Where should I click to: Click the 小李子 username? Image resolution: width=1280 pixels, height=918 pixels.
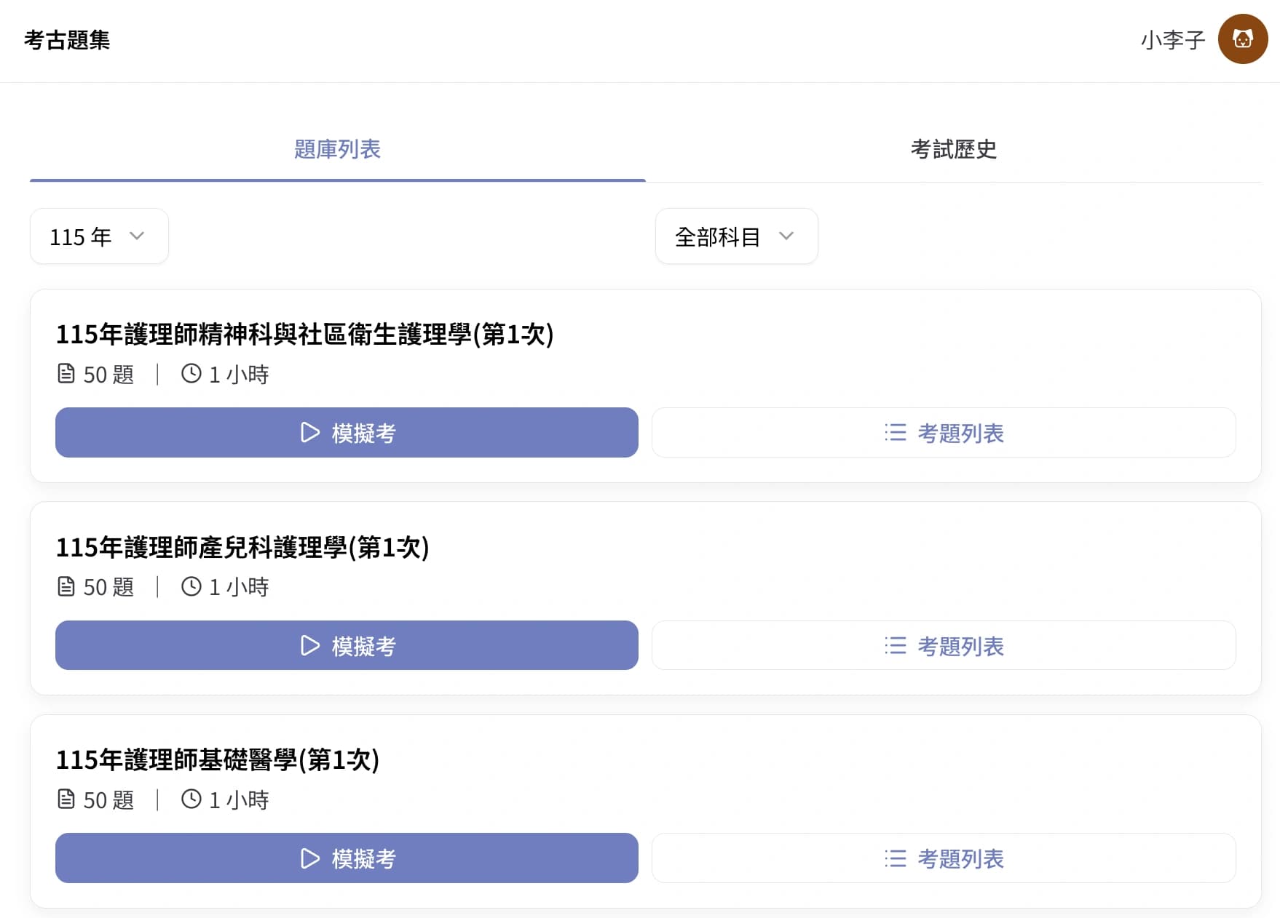pos(1172,40)
